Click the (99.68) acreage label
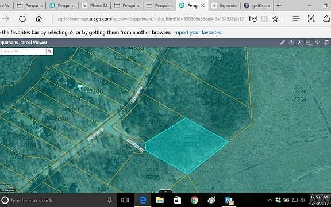The height and width of the screenshot is (207, 331). (x=301, y=91)
